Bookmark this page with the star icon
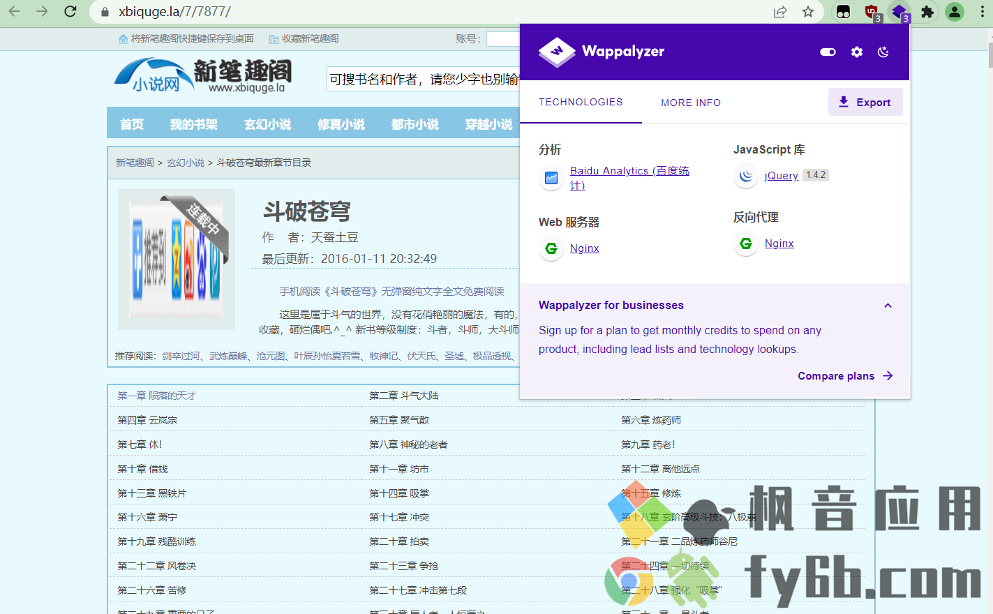The height and width of the screenshot is (614, 993). click(x=808, y=11)
